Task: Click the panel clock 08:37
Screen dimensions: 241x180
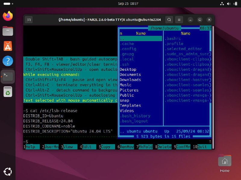Action: (x=205, y=28)
